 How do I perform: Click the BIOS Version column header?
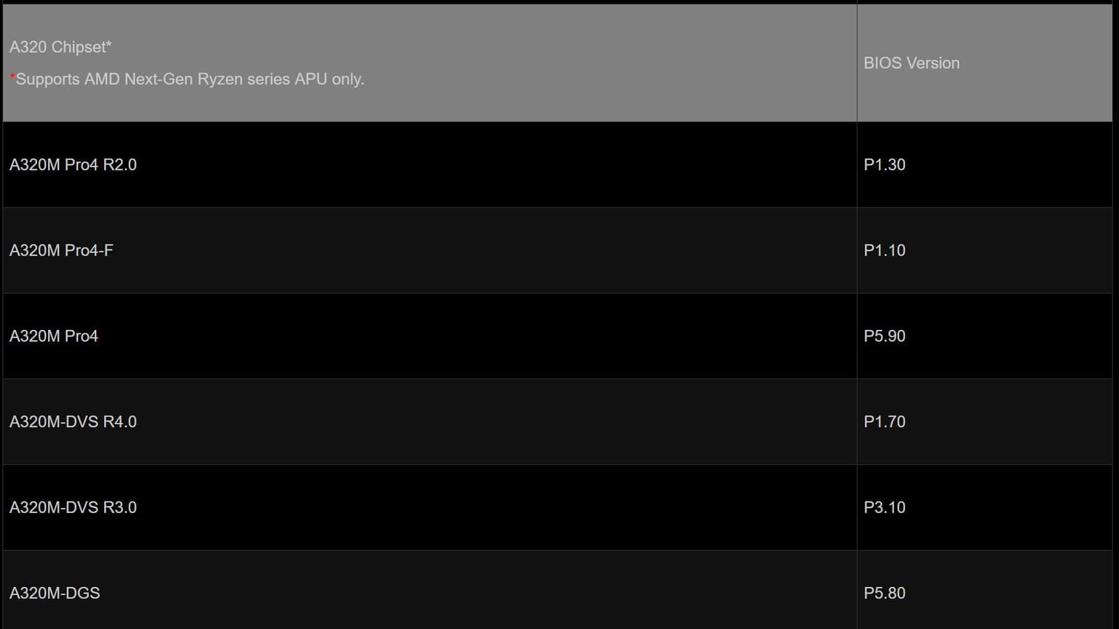(x=911, y=63)
